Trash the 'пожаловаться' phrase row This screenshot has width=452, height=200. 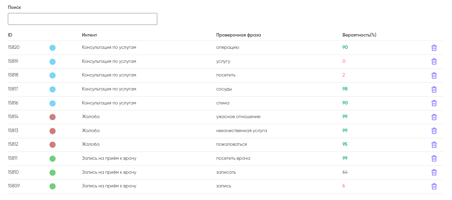(434, 145)
